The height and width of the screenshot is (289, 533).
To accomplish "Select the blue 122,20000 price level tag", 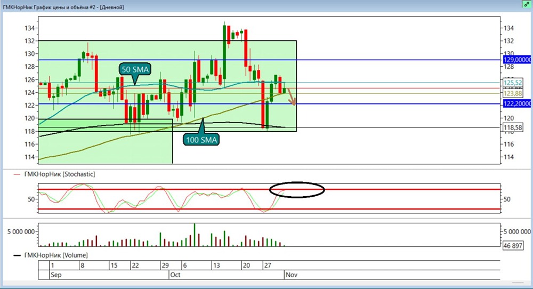I will (517, 103).
